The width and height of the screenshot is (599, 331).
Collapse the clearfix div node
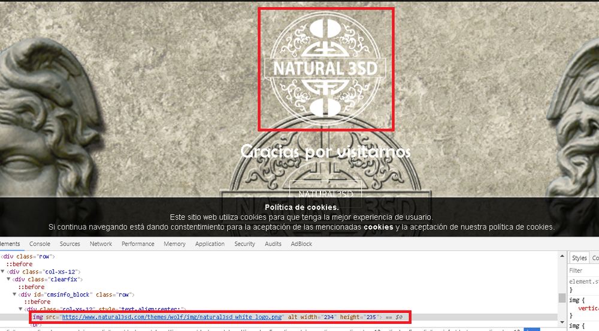click(x=8, y=279)
